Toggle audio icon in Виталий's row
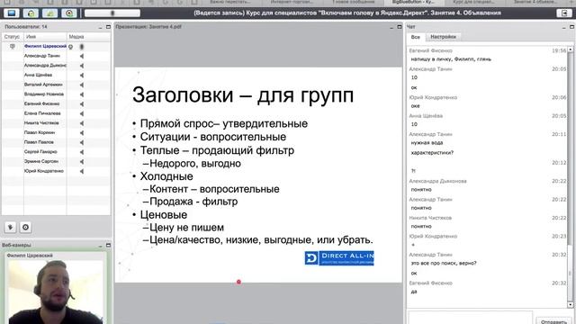The image size is (576, 324). (82, 85)
